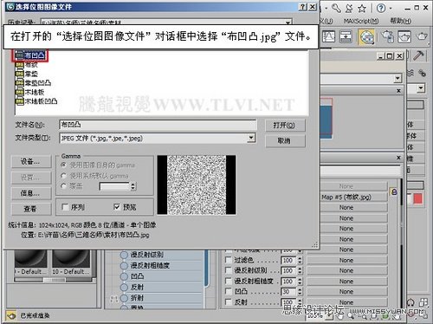Select 使用系统默认 gamma radio option
The height and width of the screenshot is (324, 433).
point(63,176)
